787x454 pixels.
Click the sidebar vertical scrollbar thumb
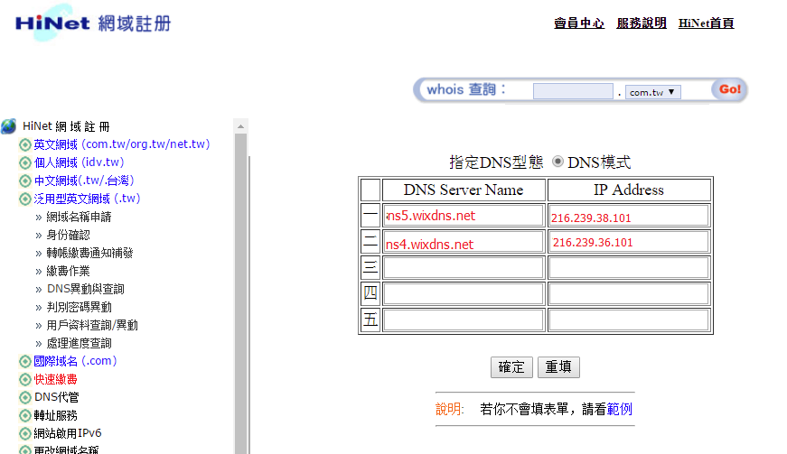241,293
